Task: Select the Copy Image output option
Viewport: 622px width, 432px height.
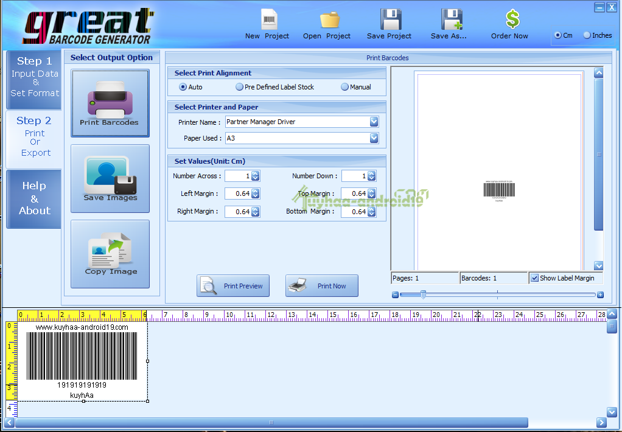Action: click(110, 254)
